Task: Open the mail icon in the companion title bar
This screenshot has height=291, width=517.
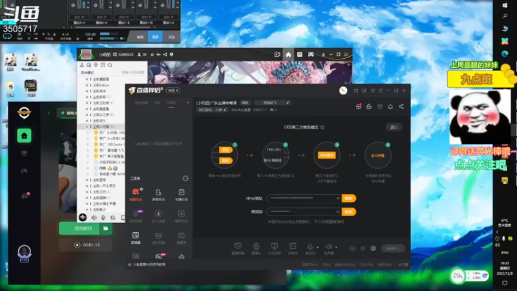Action: [356, 91]
